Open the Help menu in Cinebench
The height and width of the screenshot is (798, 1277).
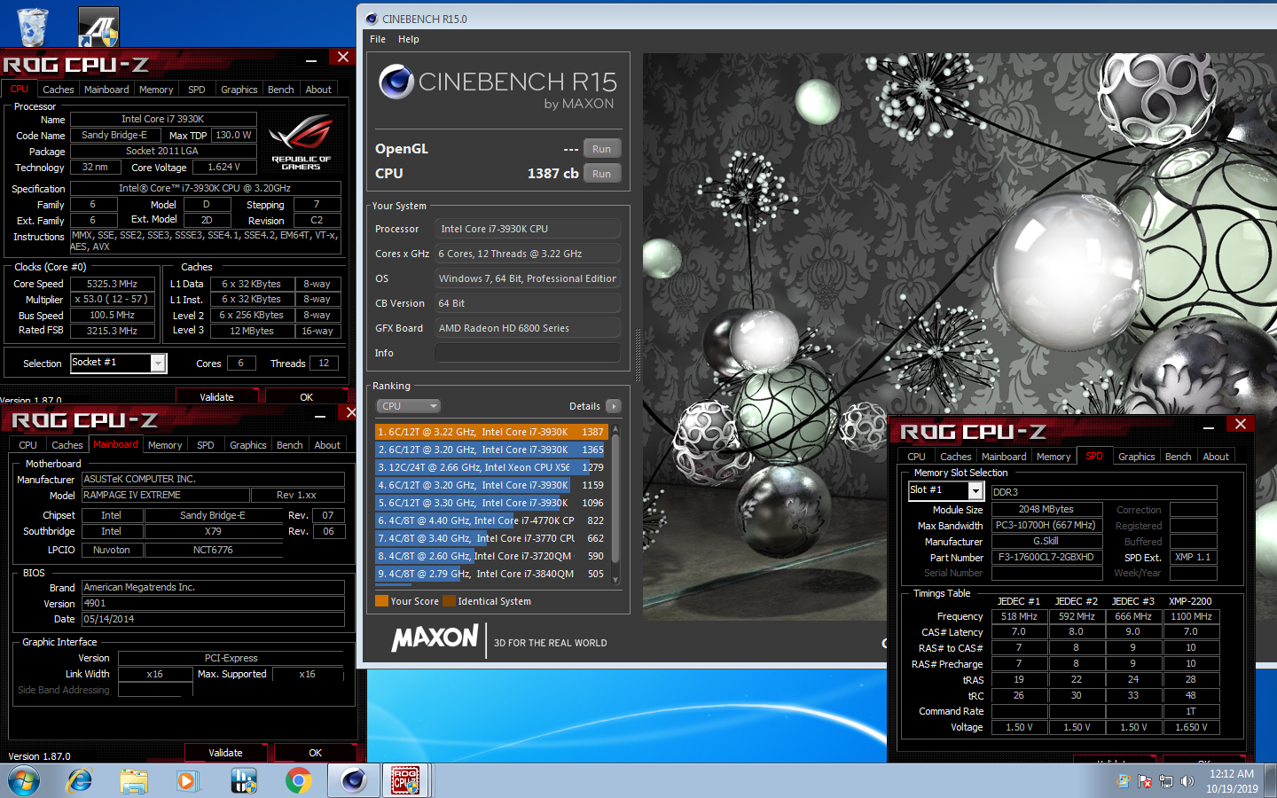408,39
